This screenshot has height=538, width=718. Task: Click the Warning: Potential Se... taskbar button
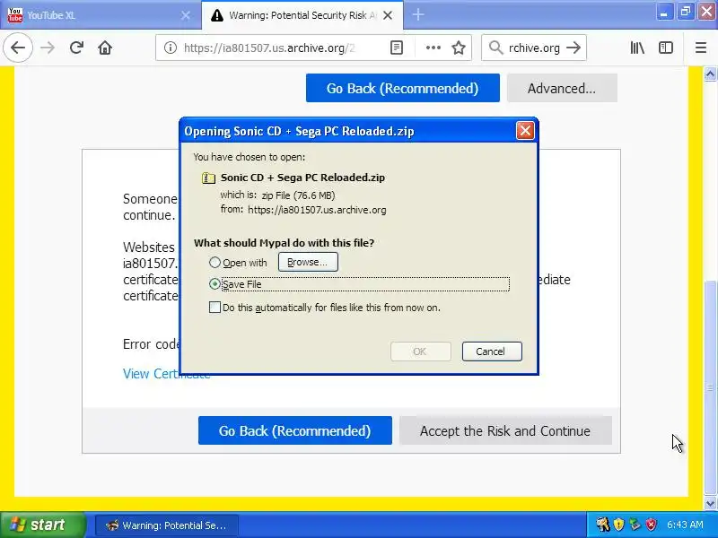(167, 525)
